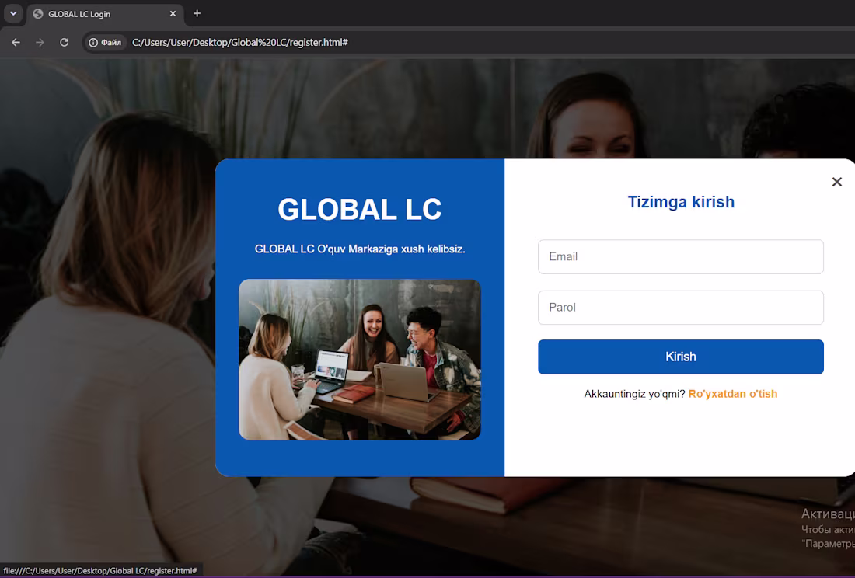Screen dimensions: 855x578
Task: Close the GLOBAL LC Login tab
Action: tap(173, 14)
